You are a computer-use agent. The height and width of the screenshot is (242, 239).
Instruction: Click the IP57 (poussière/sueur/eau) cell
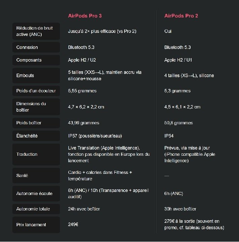click(95, 136)
